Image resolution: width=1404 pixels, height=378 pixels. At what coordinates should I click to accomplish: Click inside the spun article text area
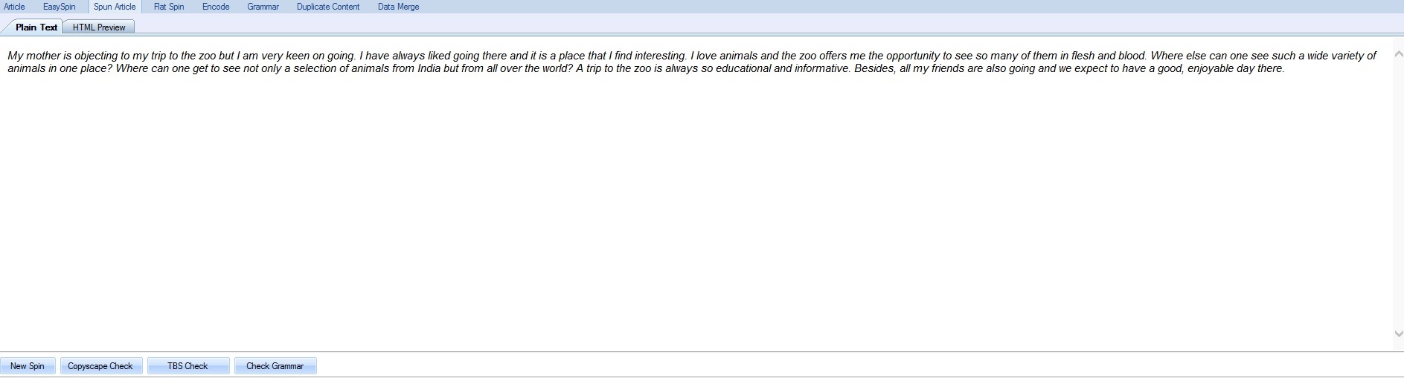(696, 193)
